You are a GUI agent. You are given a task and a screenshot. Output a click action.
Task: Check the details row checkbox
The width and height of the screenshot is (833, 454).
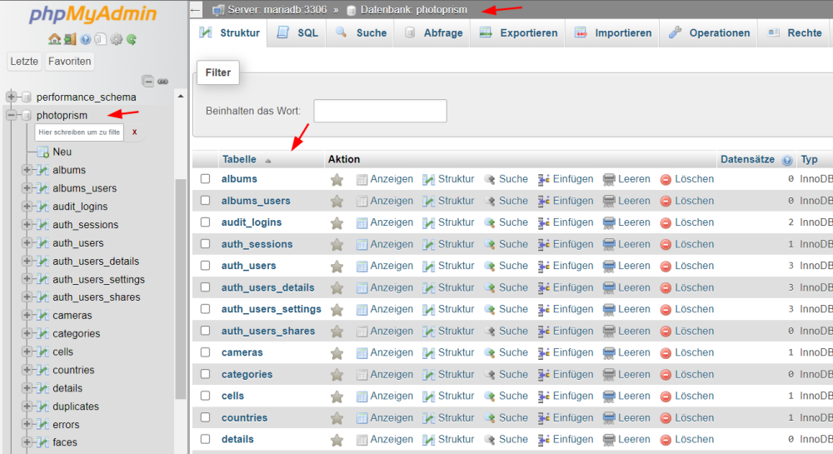205,439
